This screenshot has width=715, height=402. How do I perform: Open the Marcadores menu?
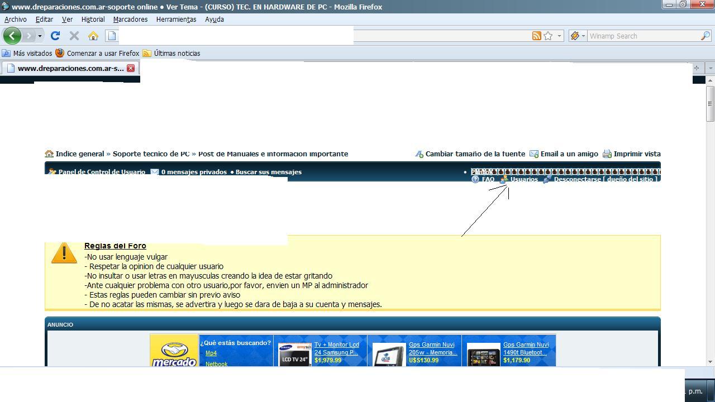pyautogui.click(x=130, y=19)
